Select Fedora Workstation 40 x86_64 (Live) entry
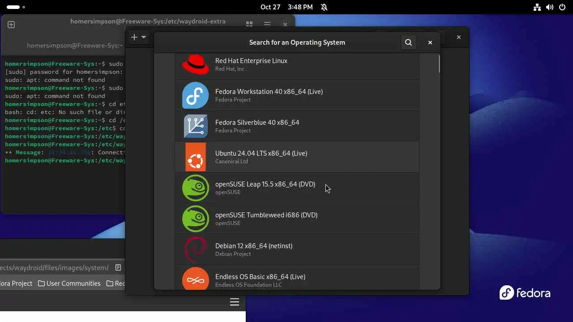This screenshot has height=322, width=573. pyautogui.click(x=297, y=95)
